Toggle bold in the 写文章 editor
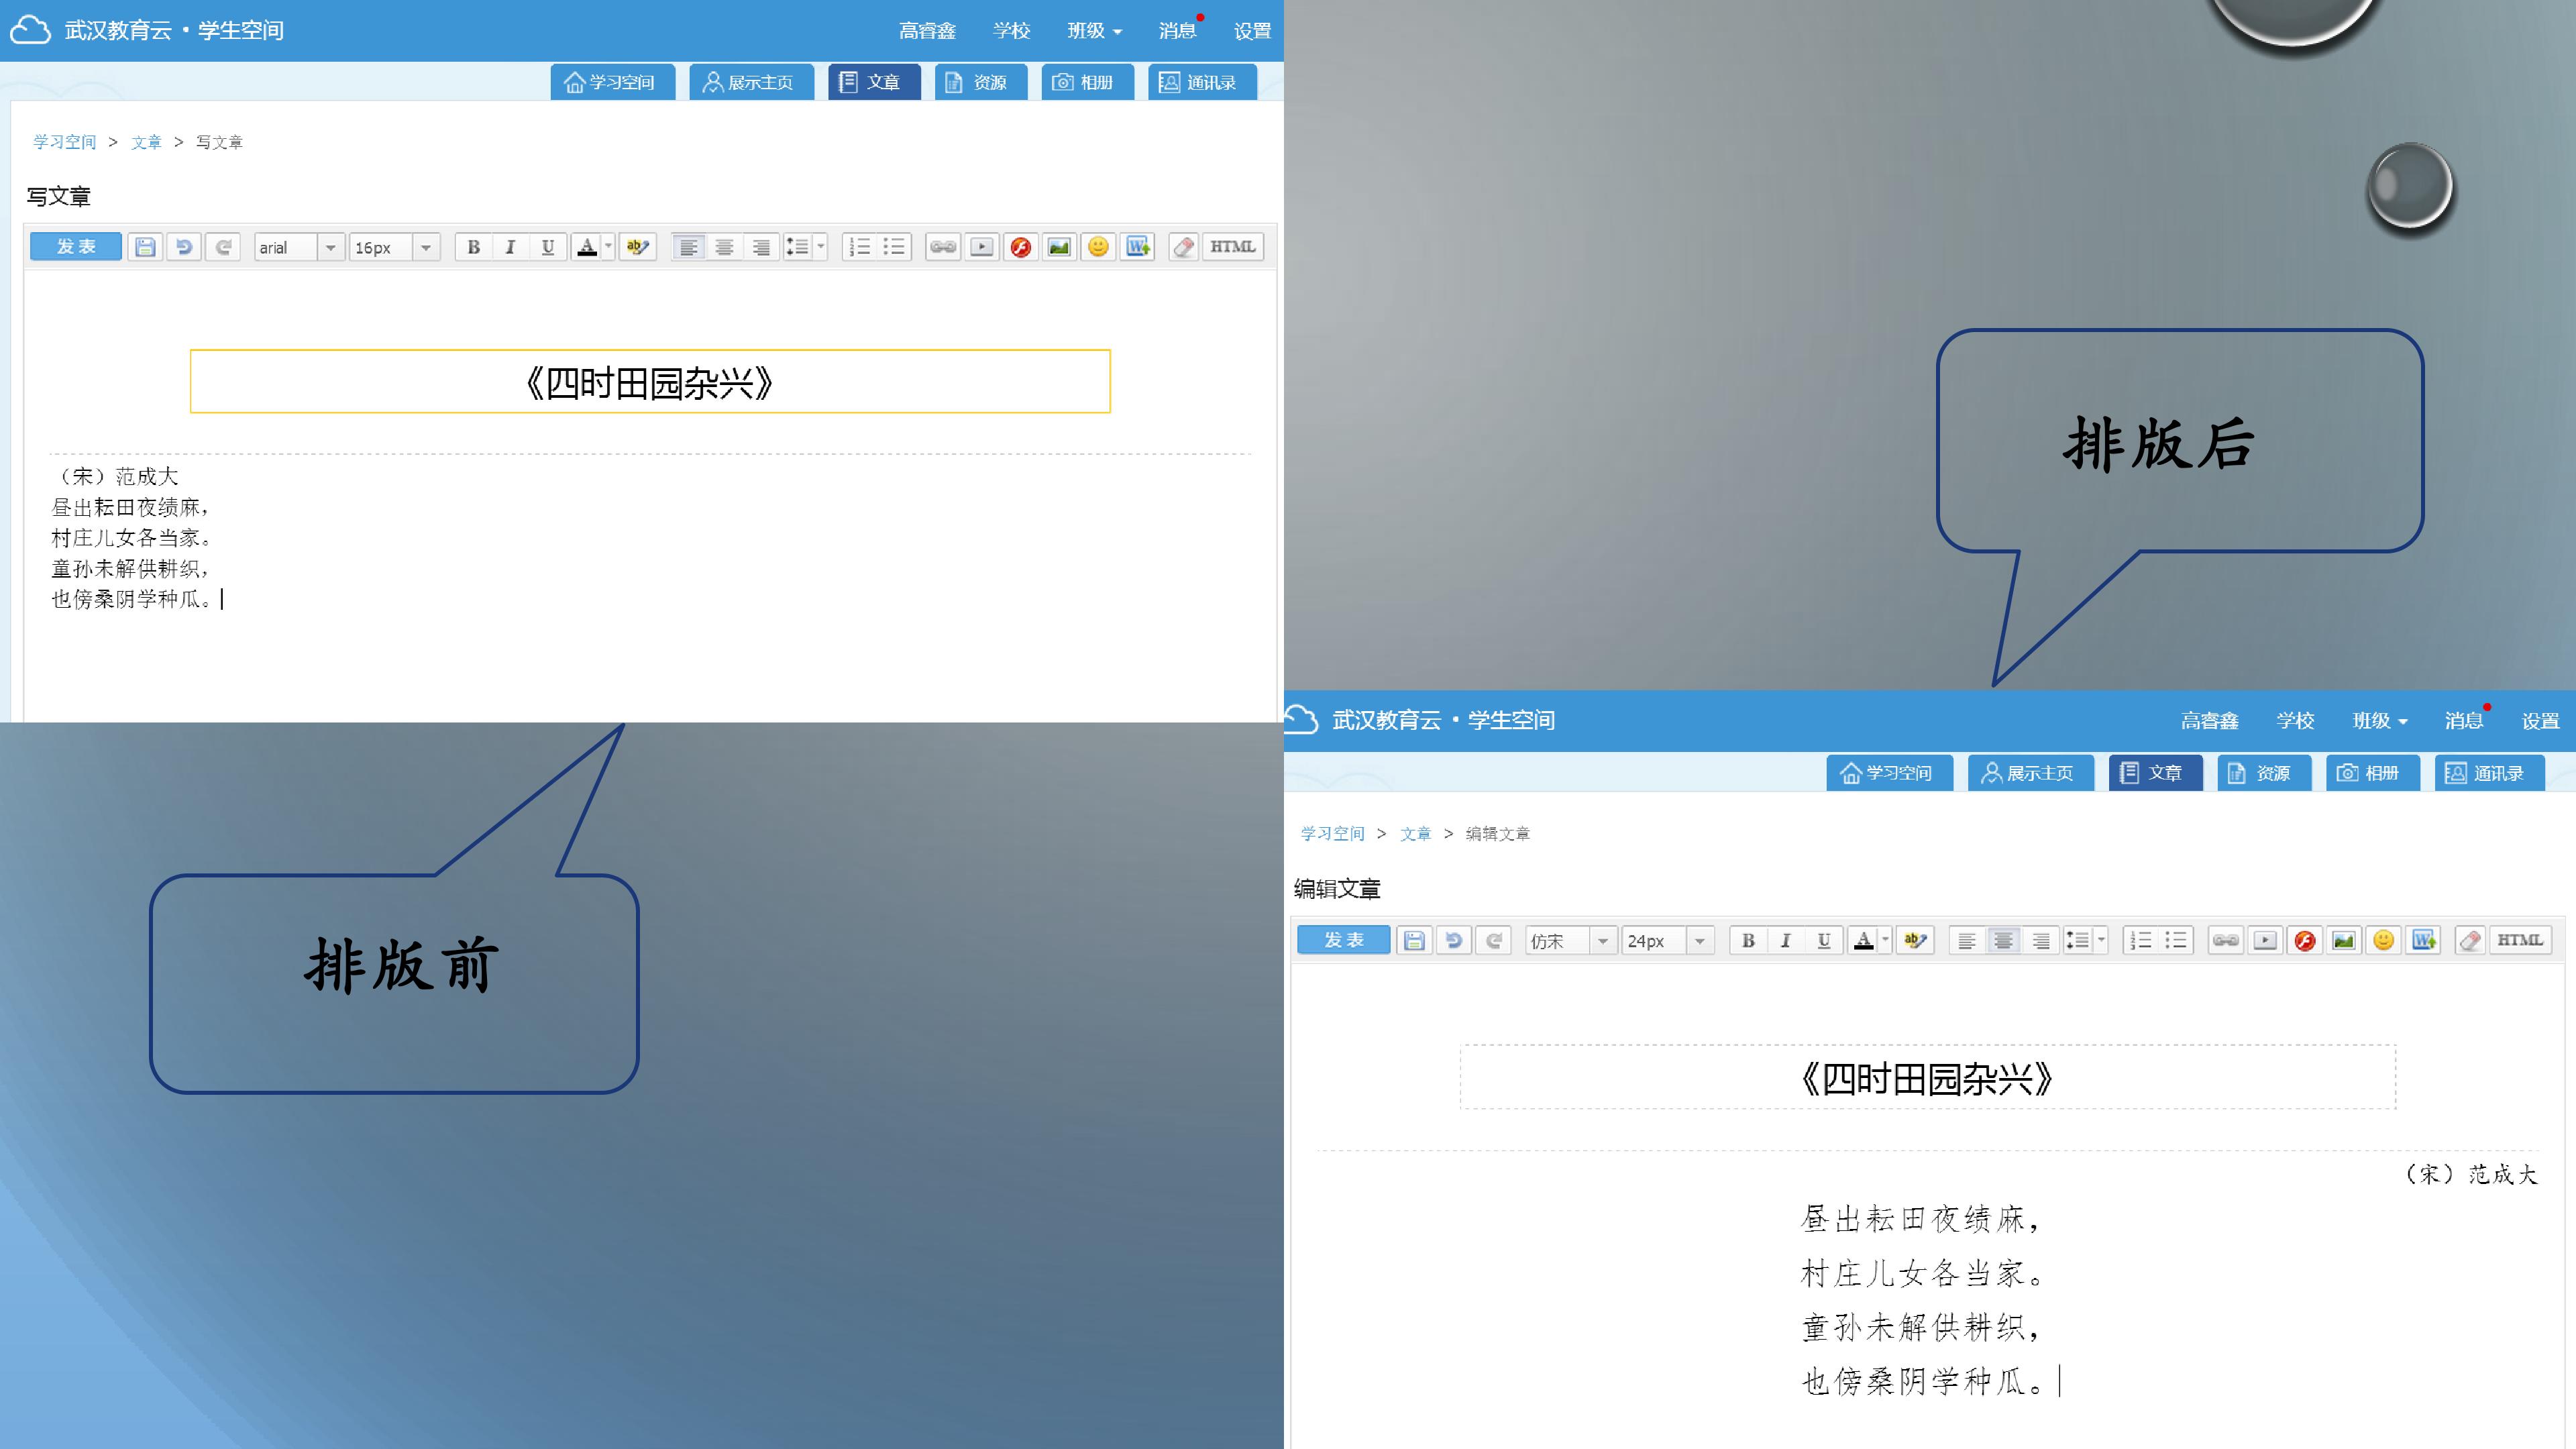2576x1449 pixels. (473, 247)
